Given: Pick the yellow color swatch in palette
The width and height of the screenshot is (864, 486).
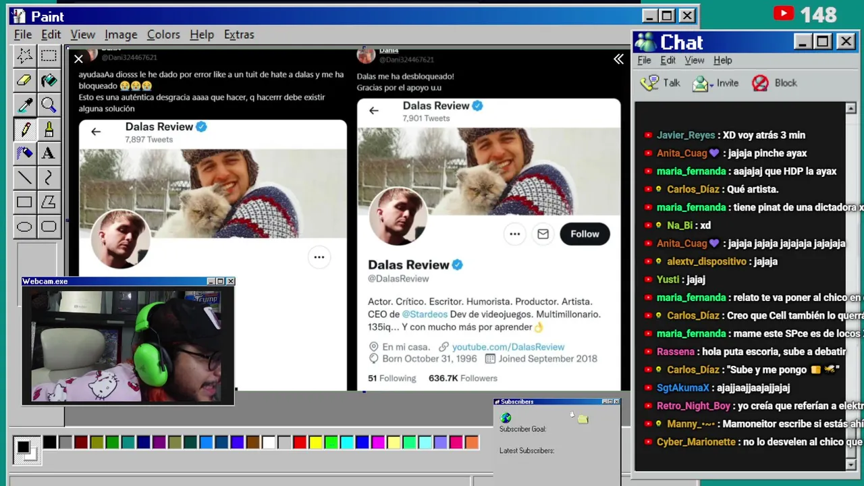Looking at the screenshot, I should pyautogui.click(x=315, y=443).
